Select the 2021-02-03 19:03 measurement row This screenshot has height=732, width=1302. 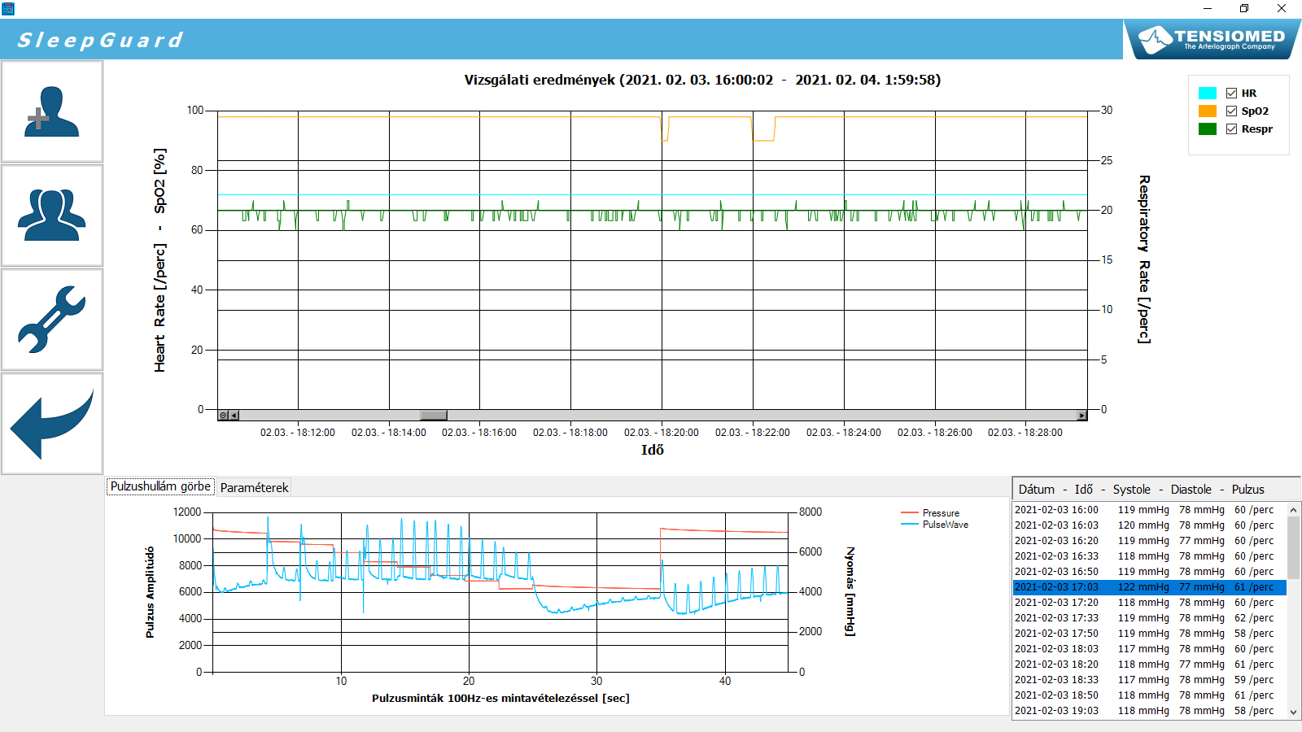coord(1149,711)
